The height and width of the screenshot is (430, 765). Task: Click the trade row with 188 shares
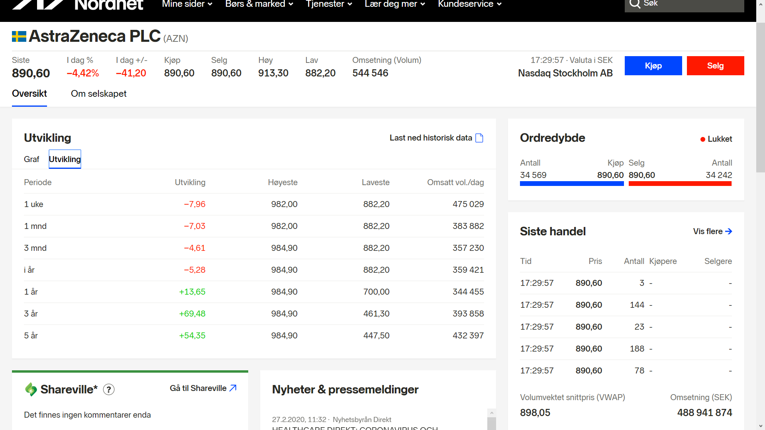click(626, 349)
